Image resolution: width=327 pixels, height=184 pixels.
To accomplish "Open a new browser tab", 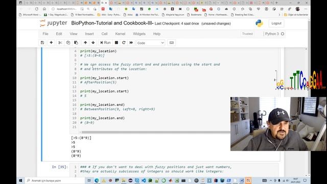I will pos(277,3).
